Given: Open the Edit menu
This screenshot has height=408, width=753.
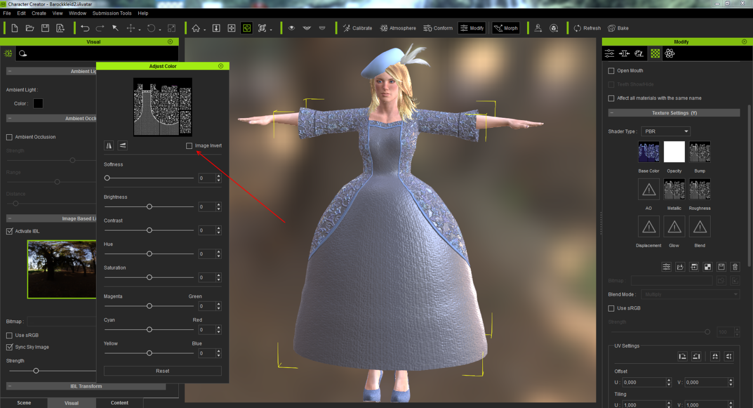Looking at the screenshot, I should pos(22,13).
